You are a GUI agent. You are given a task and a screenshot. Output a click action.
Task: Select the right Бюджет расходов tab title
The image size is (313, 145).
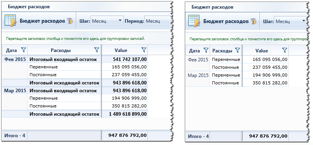(212, 7)
